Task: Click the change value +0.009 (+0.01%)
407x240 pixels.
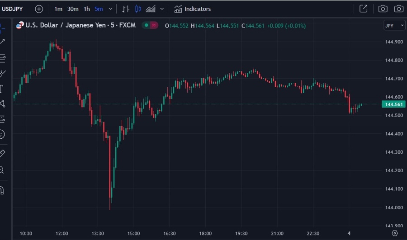Action: (x=286, y=26)
